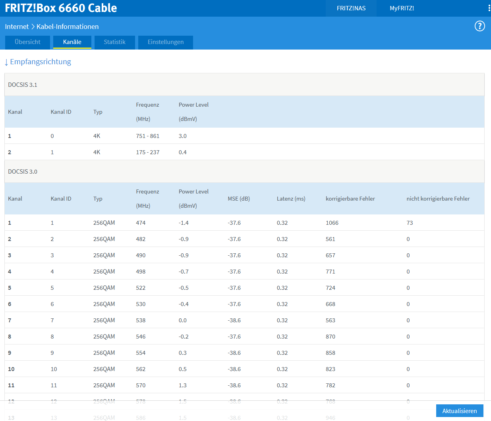
Task: Click power level 1.3
Action: pyautogui.click(x=183, y=385)
